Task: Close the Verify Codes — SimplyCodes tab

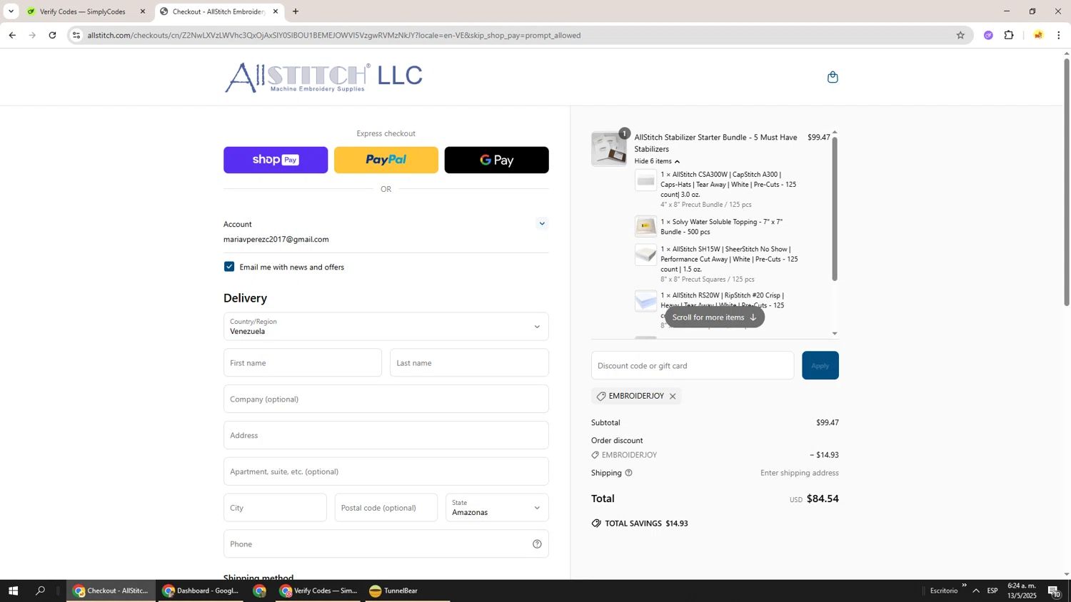Action: (x=143, y=11)
